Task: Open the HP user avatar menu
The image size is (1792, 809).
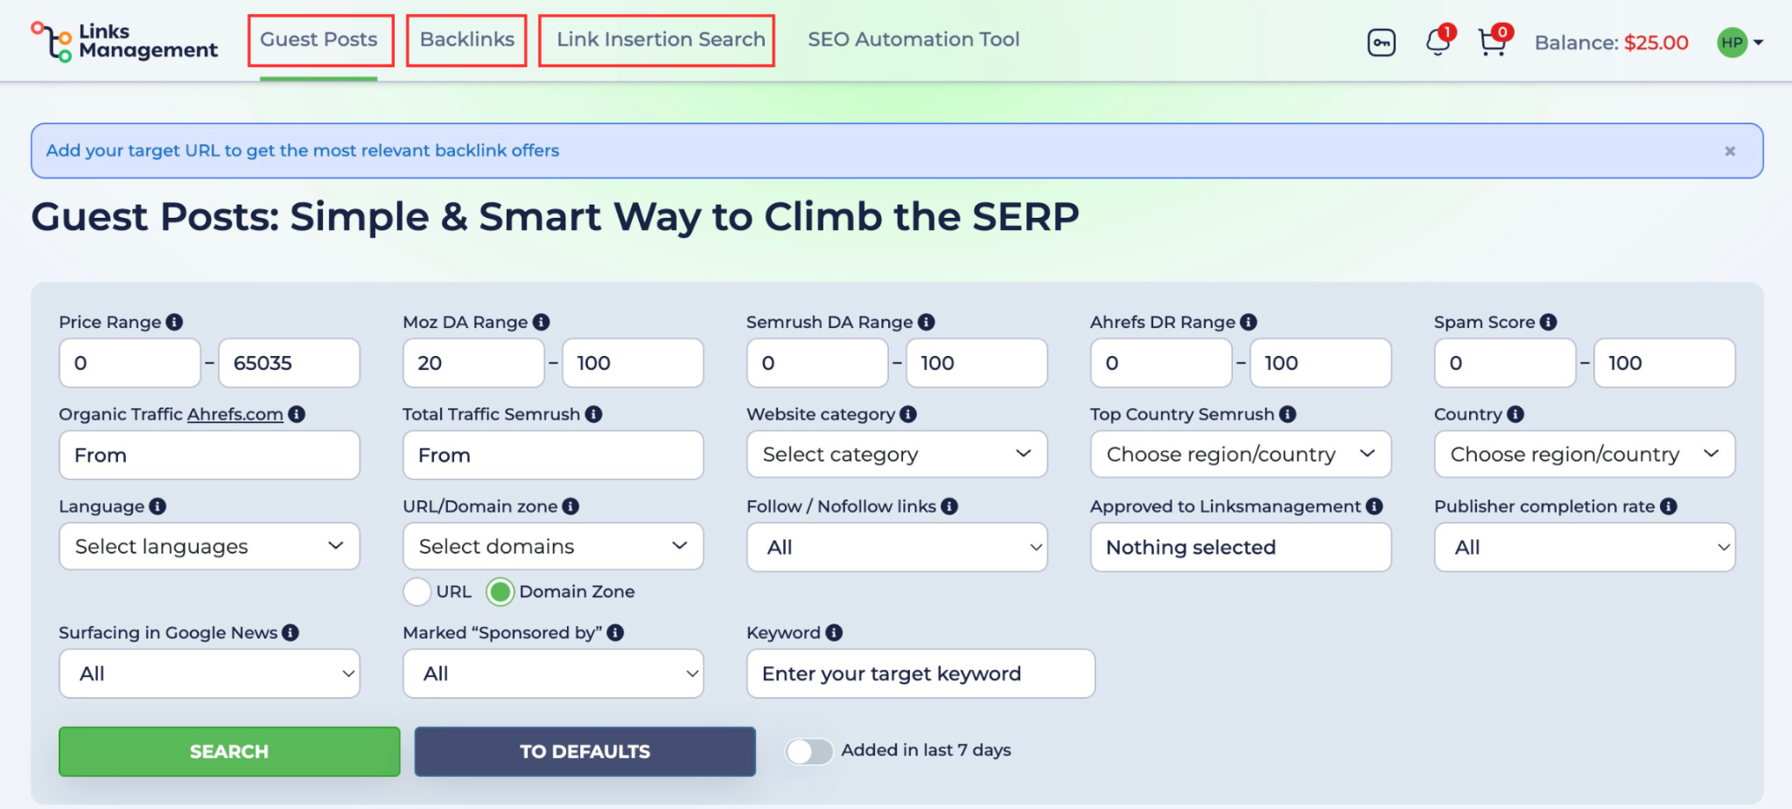Action: pyautogui.click(x=1739, y=42)
